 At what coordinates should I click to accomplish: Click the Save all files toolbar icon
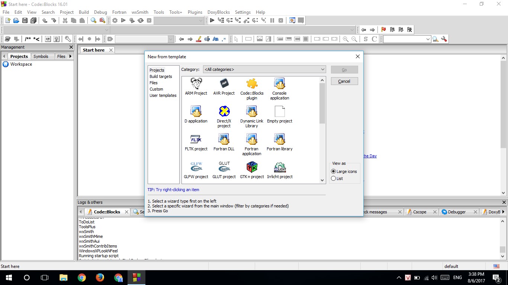pyautogui.click(x=33, y=20)
